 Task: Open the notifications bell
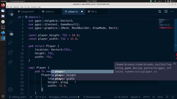coord(173,97)
